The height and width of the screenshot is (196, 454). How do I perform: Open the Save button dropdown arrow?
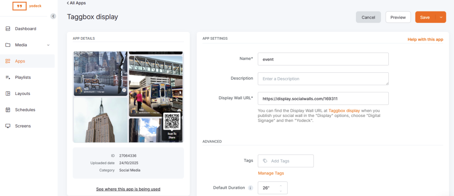point(441,17)
